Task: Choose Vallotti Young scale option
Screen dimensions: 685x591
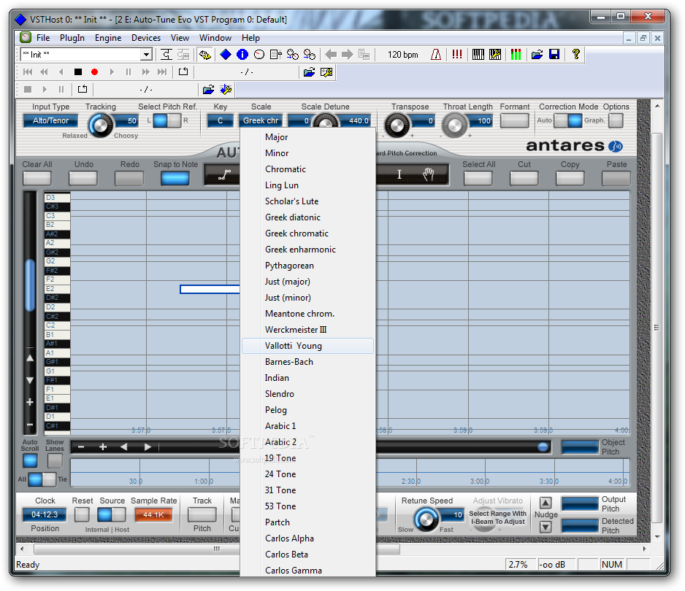Action: (308, 346)
